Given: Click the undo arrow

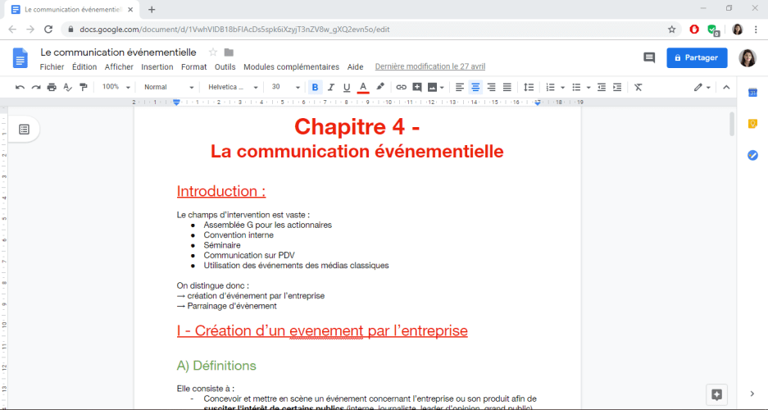Looking at the screenshot, I should tap(20, 87).
